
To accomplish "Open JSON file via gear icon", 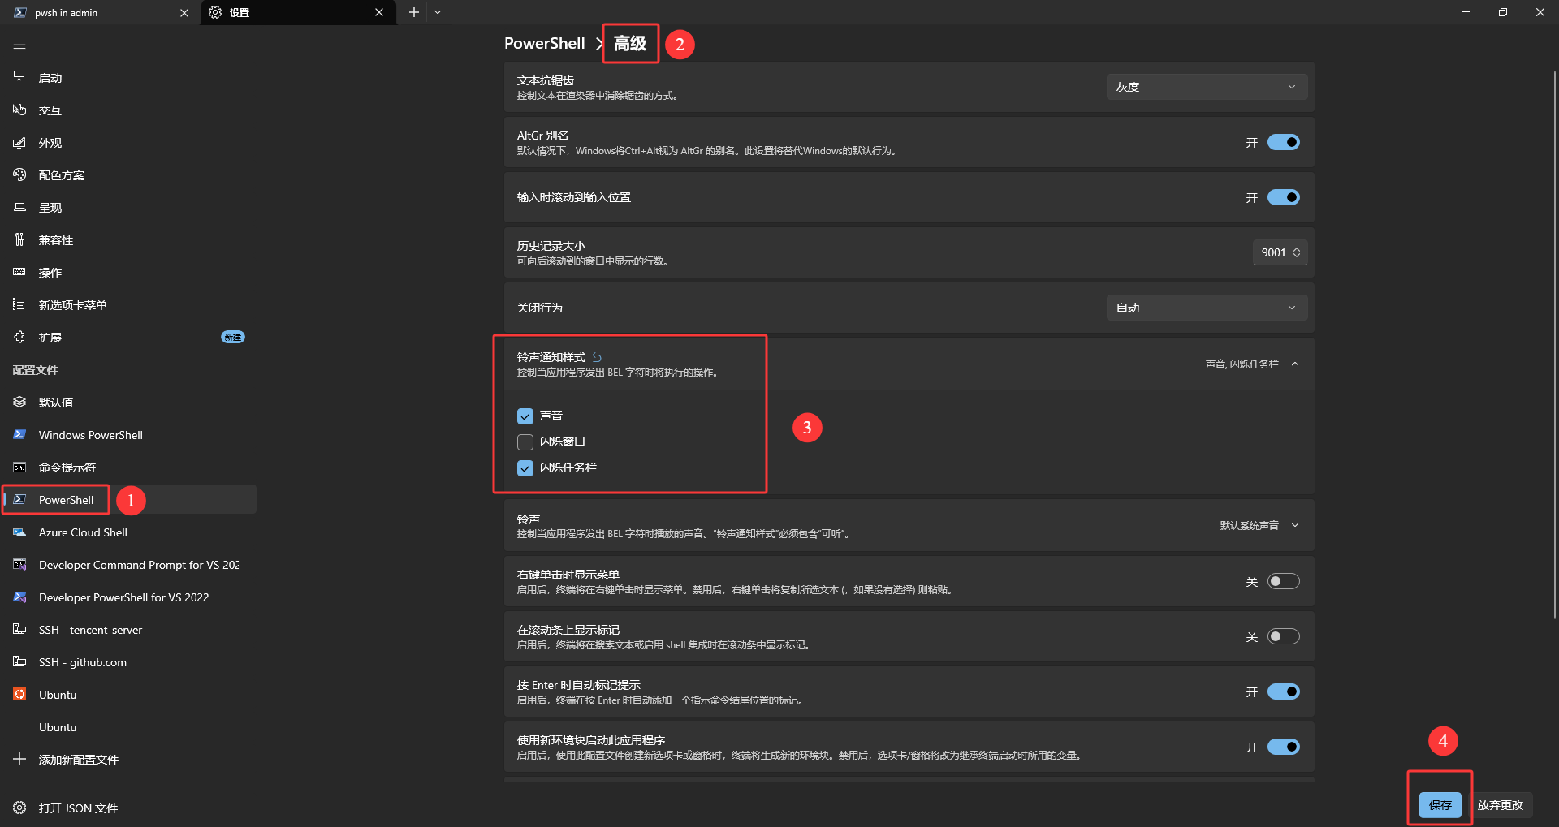I will pos(19,808).
